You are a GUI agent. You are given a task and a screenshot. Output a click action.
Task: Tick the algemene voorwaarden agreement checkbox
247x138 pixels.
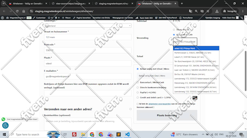pyautogui.click(x=138, y=104)
